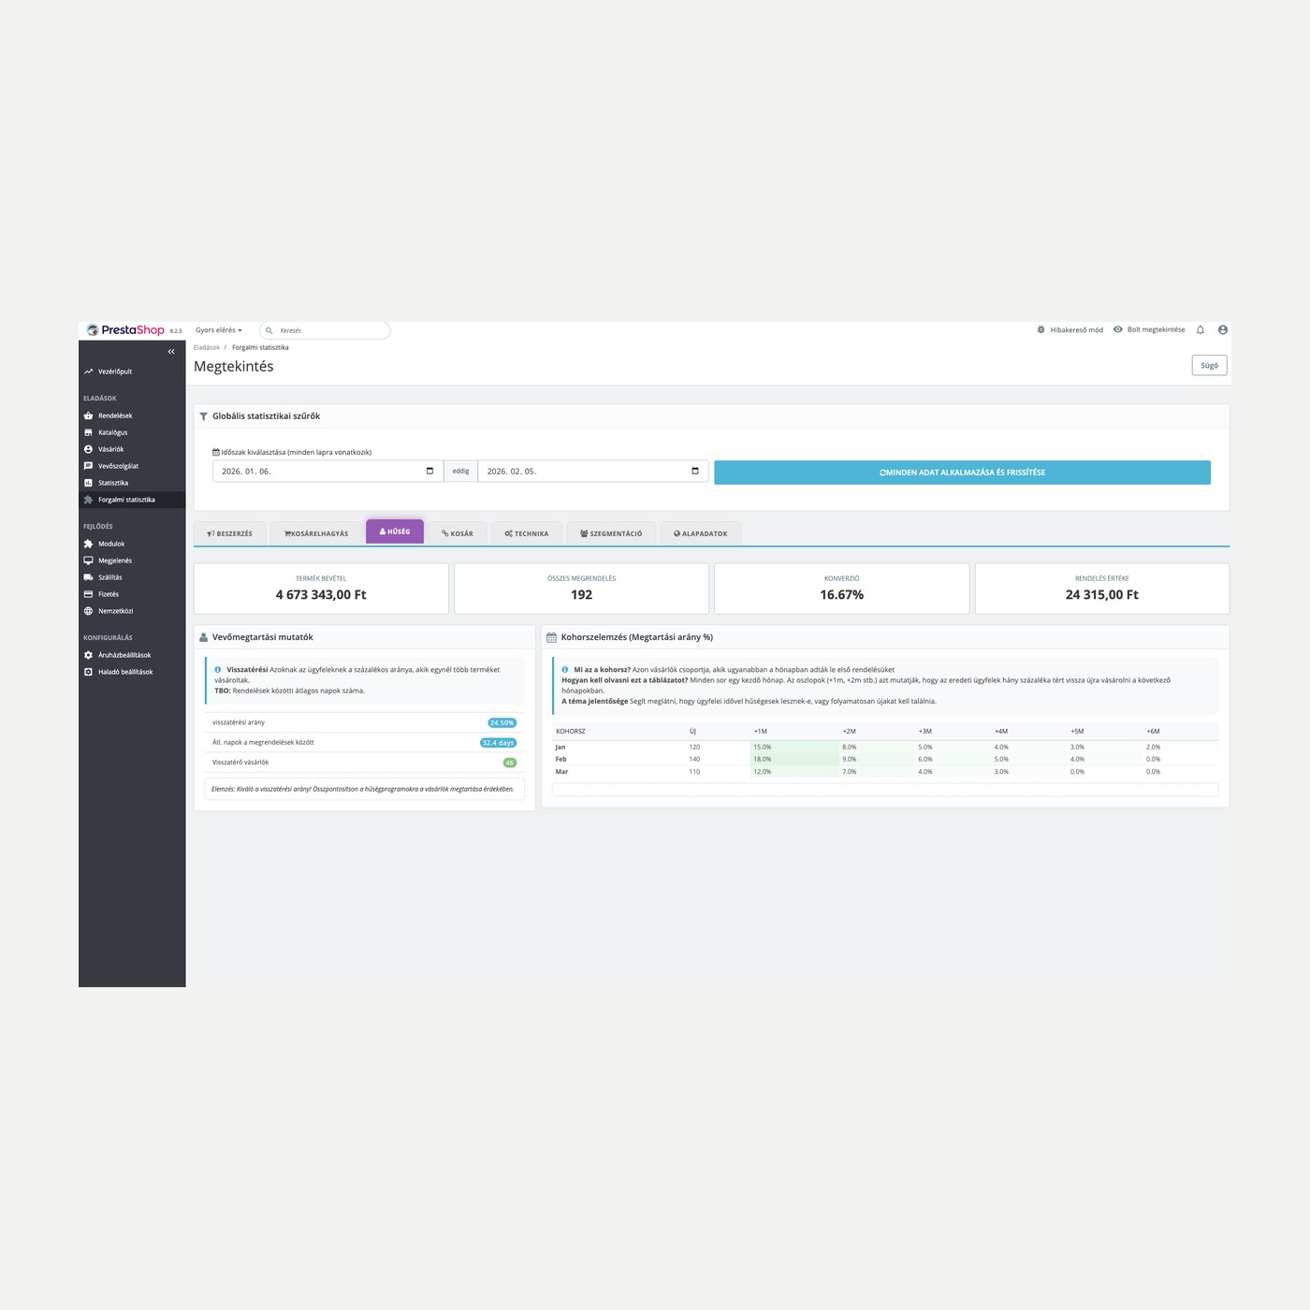Click the Áruházbeállítások gear icon
1310x1310 pixels.
click(88, 655)
